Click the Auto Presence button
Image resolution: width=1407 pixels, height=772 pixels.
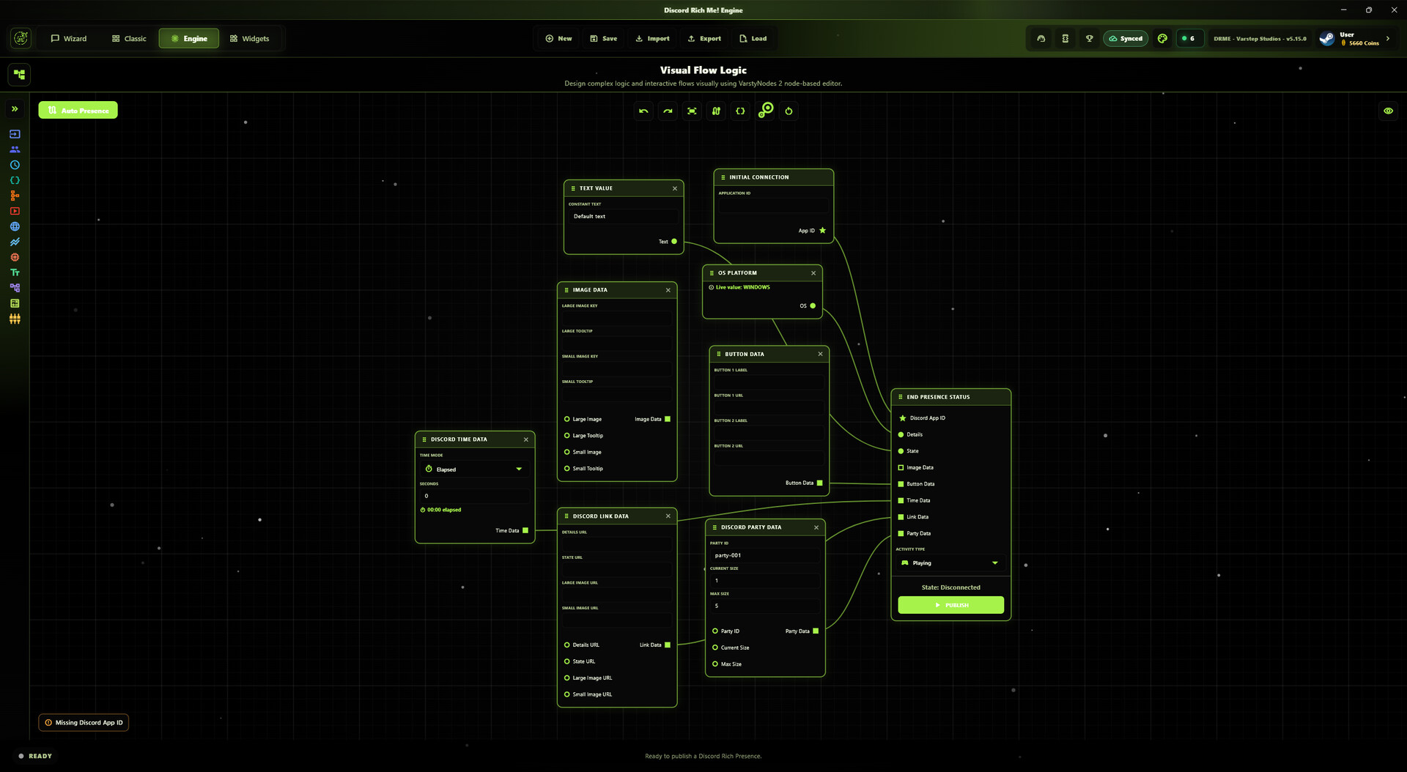[78, 111]
